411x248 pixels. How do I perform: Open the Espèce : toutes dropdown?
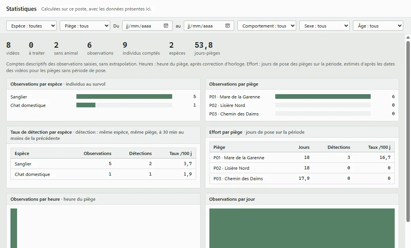pyautogui.click(x=31, y=26)
